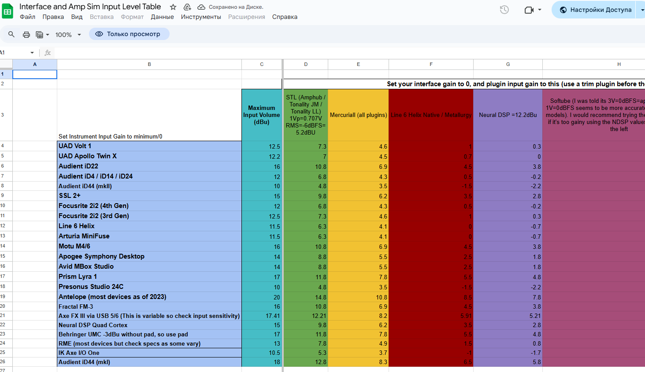Open the Данные menu
645x372 pixels.
pyautogui.click(x=162, y=17)
